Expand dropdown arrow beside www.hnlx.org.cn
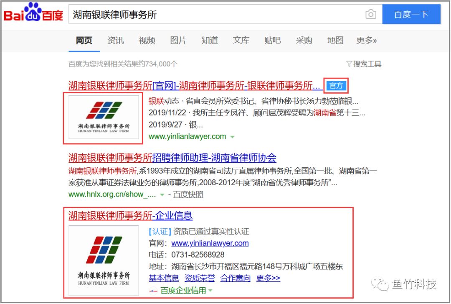This screenshot has width=451, height=304. click(162, 195)
